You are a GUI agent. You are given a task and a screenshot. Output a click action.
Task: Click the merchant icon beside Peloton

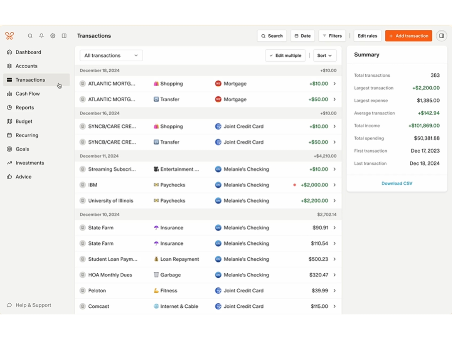[x=82, y=290]
